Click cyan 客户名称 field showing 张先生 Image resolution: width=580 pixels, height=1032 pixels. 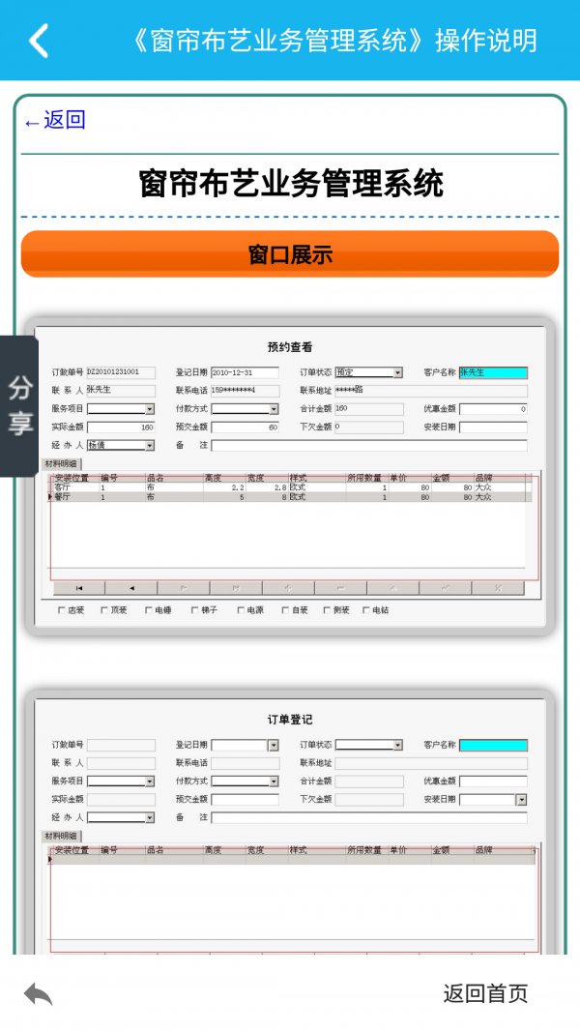[493, 373]
